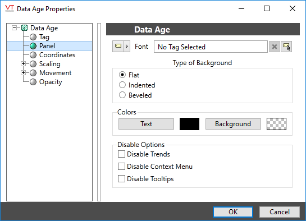Screen dimensions: 306x221
Task: Click the sphere icon beside Coordinates
Action: [33, 55]
